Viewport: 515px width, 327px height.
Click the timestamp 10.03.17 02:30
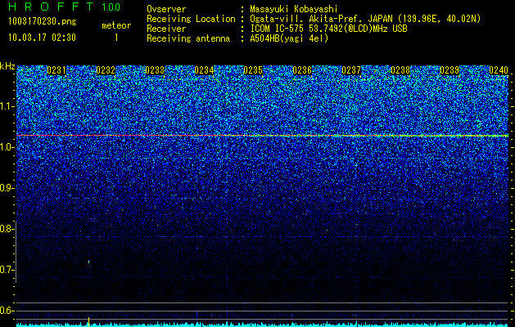coord(42,38)
